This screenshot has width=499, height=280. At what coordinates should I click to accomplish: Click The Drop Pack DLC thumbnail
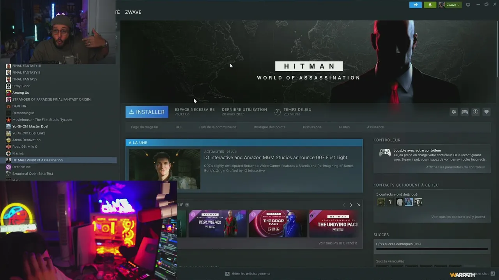pyautogui.click(x=278, y=224)
